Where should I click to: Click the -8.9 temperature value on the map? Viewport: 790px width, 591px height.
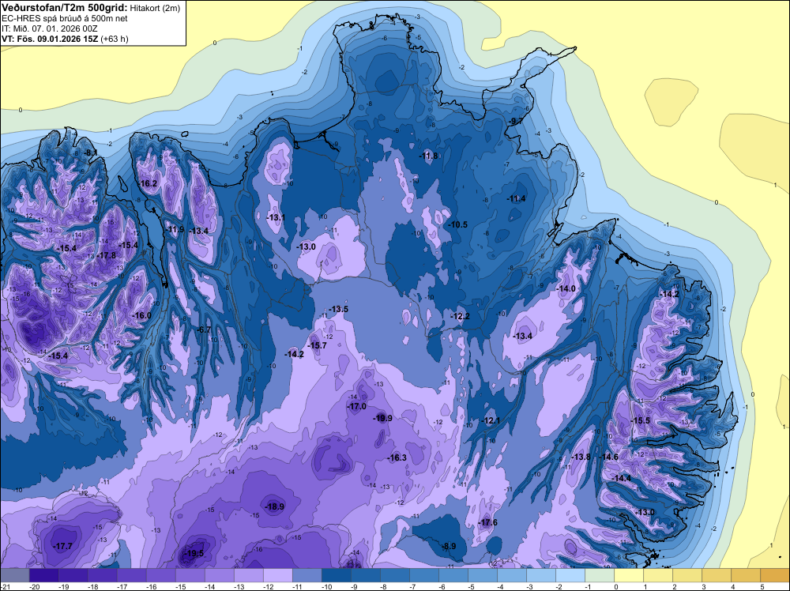click(448, 546)
